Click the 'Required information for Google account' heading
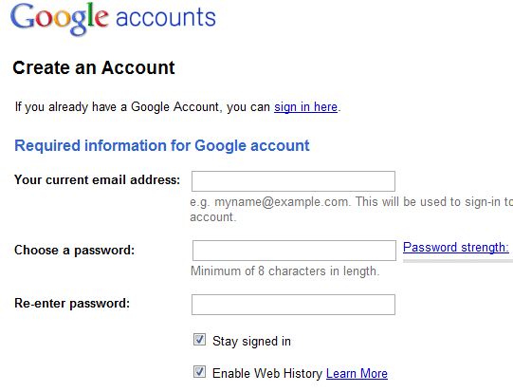Viewport: 513px width, 392px height. coord(162,145)
